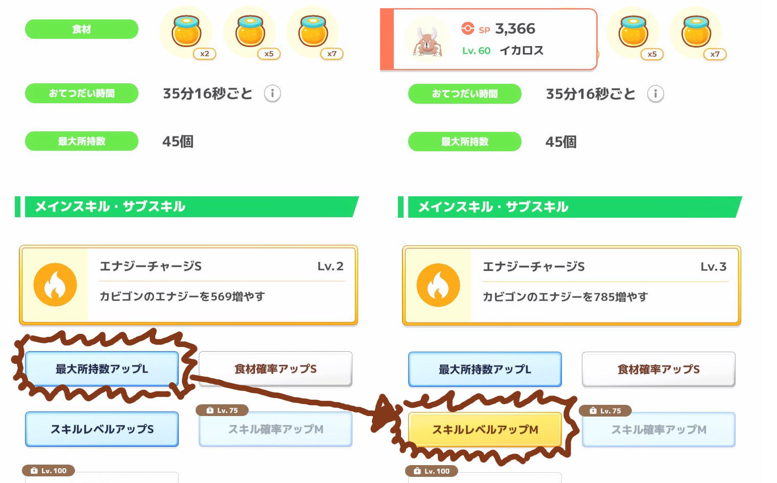Select スキルレベルアップS sub skill
Viewport: 777px width, 483px height.
(102, 429)
